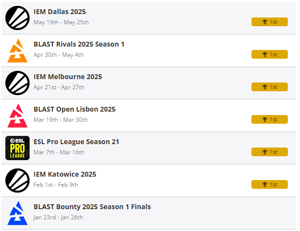Image resolution: width=300 pixels, height=231 pixels.
Task: Click 1st place badge for IEM Katowice
Action: (269, 184)
